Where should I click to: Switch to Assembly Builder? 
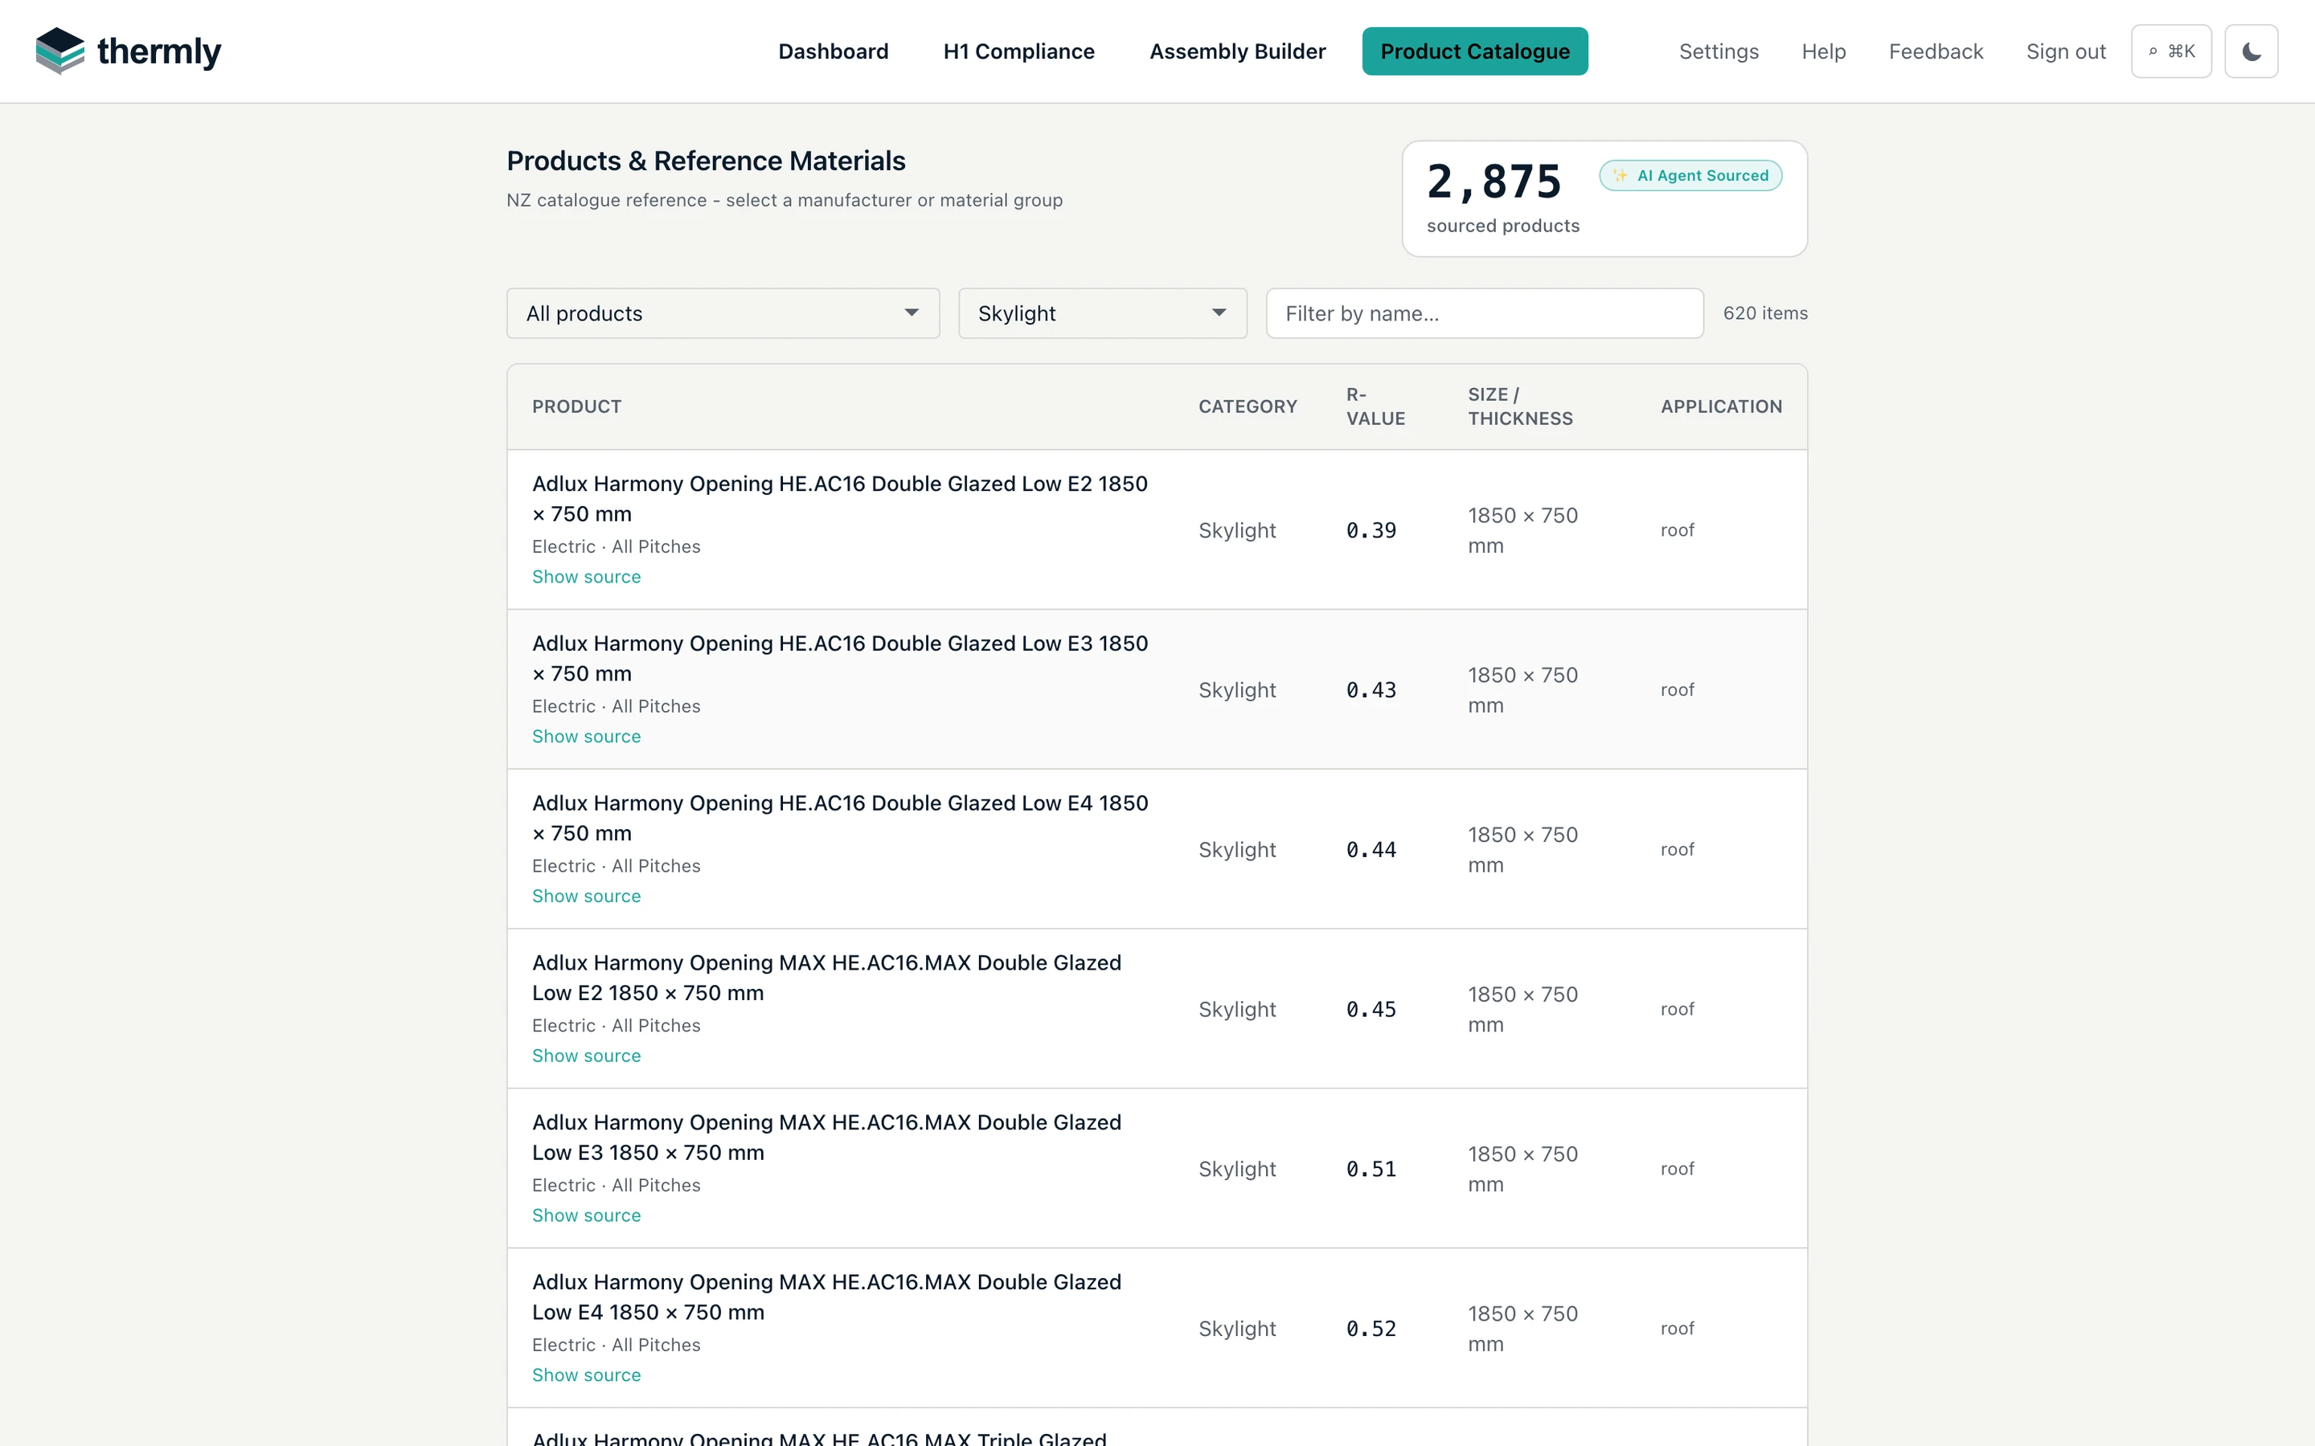1237,51
